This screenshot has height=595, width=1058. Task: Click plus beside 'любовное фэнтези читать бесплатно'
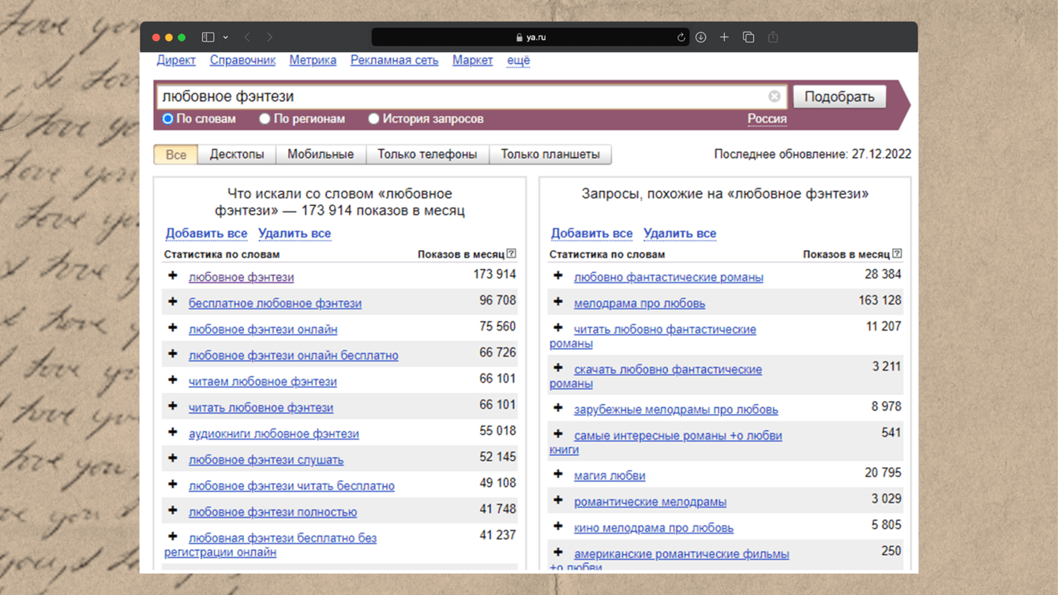point(173,485)
